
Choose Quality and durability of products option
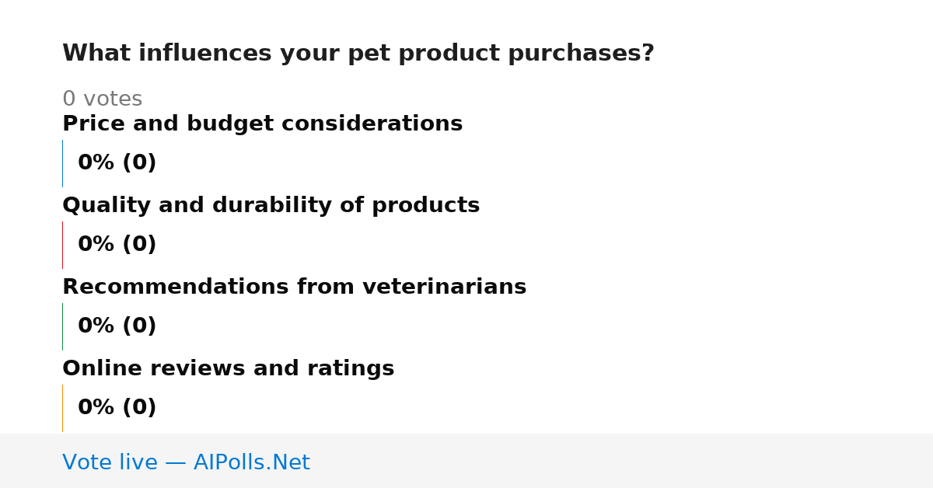[271, 206]
